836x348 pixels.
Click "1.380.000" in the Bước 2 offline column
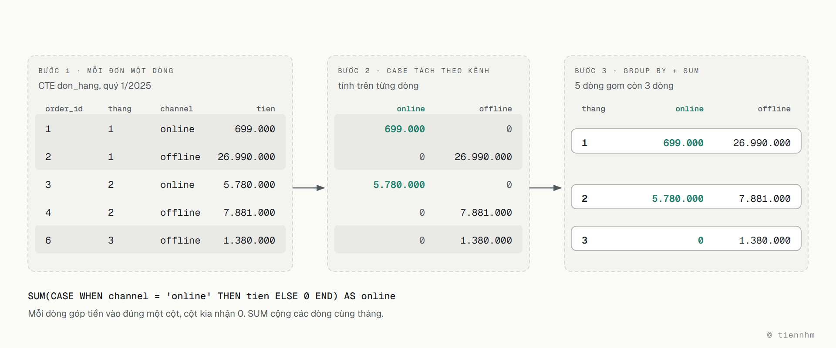click(x=486, y=241)
